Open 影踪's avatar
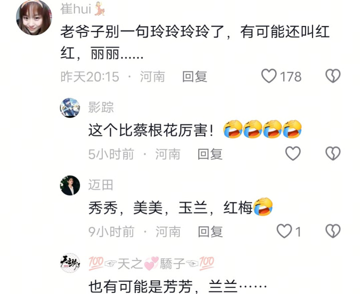 tap(70, 108)
